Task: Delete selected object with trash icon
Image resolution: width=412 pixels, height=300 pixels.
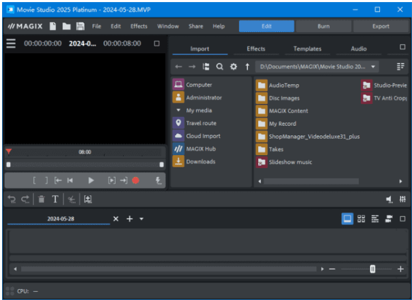Action: [x=41, y=200]
